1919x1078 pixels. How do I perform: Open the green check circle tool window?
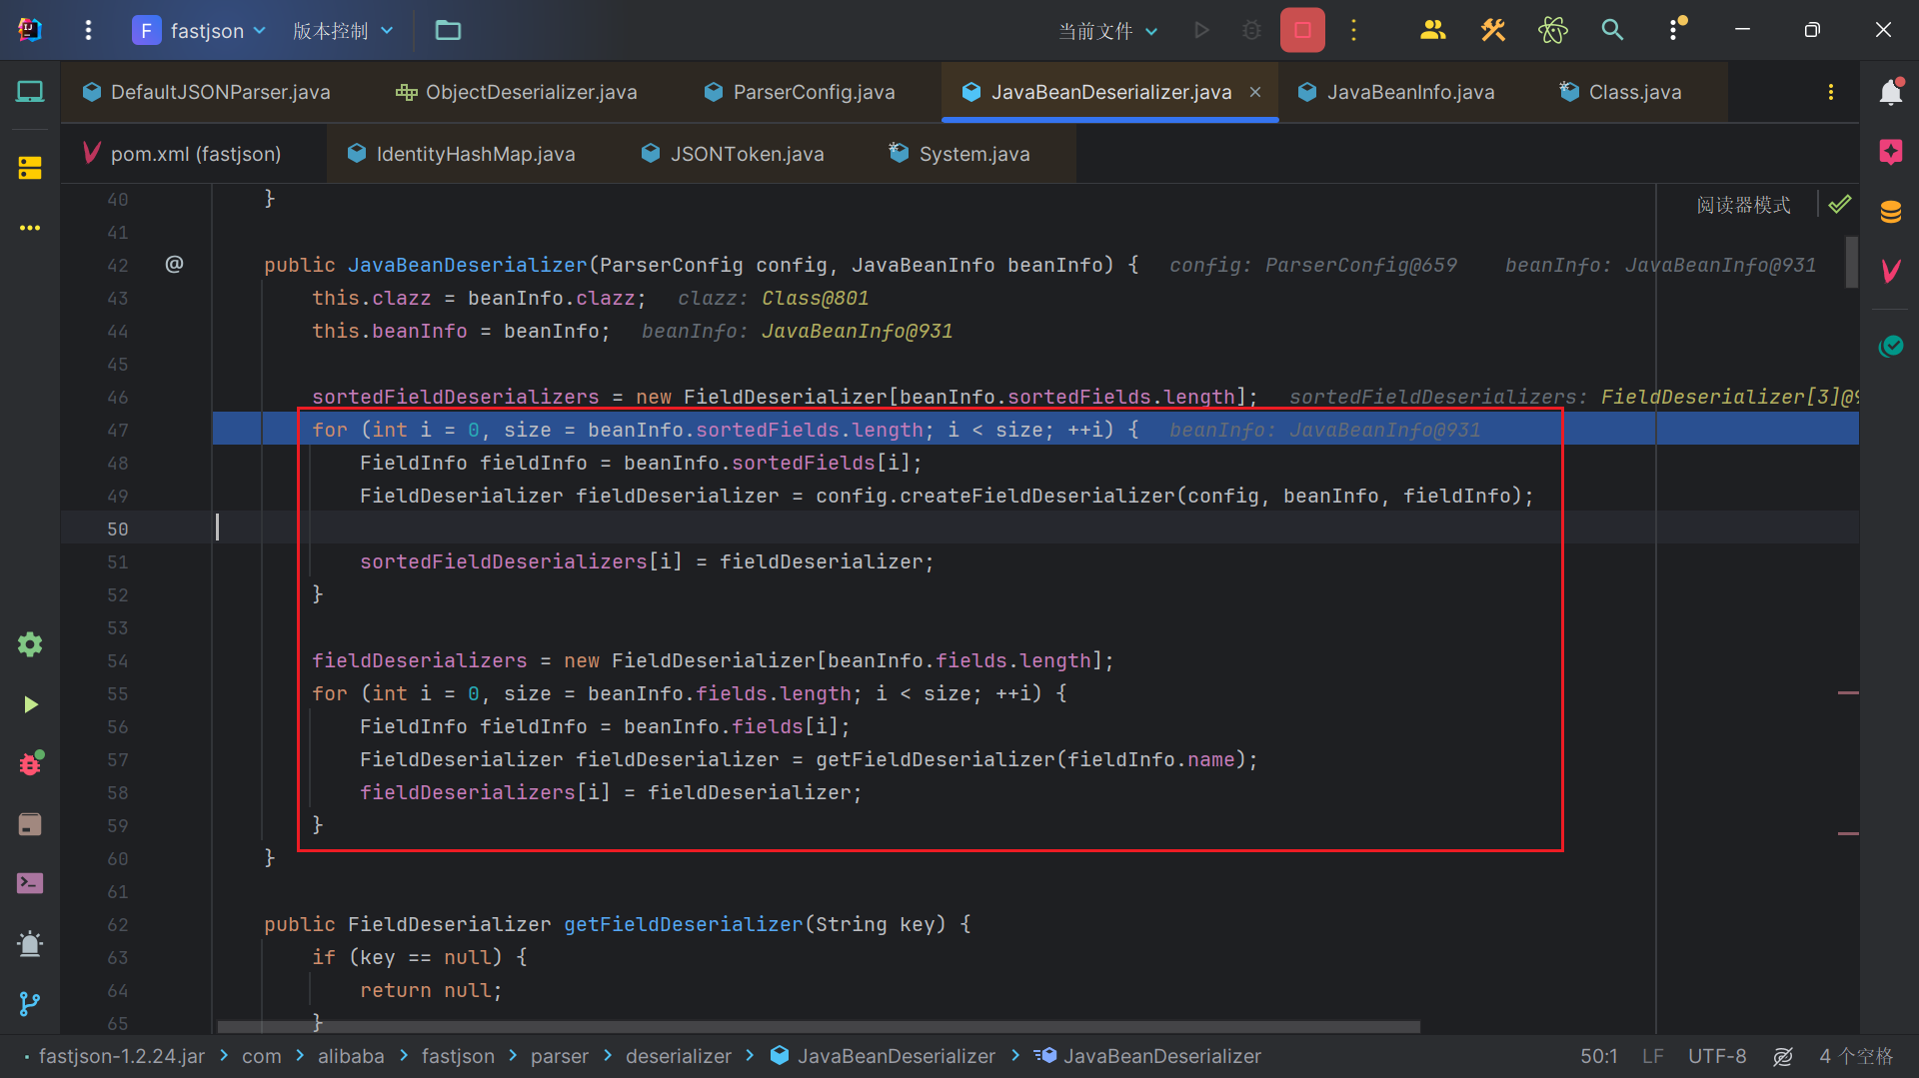(x=1890, y=346)
